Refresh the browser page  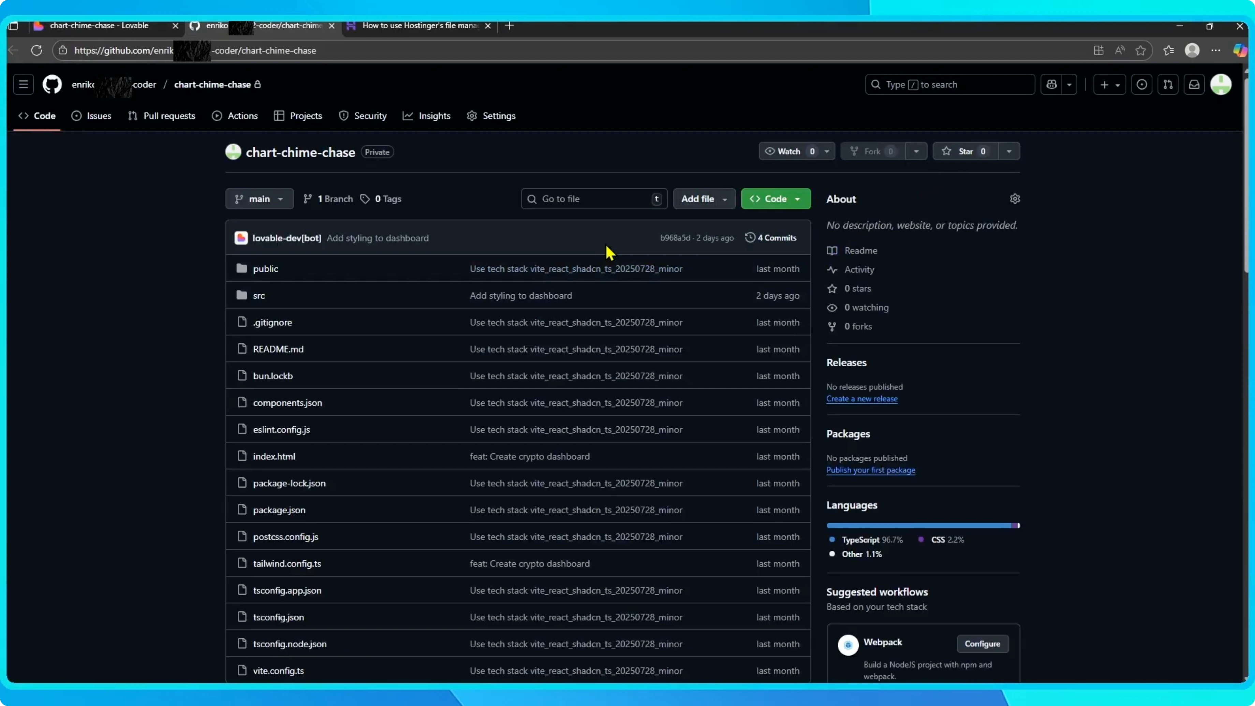36,50
